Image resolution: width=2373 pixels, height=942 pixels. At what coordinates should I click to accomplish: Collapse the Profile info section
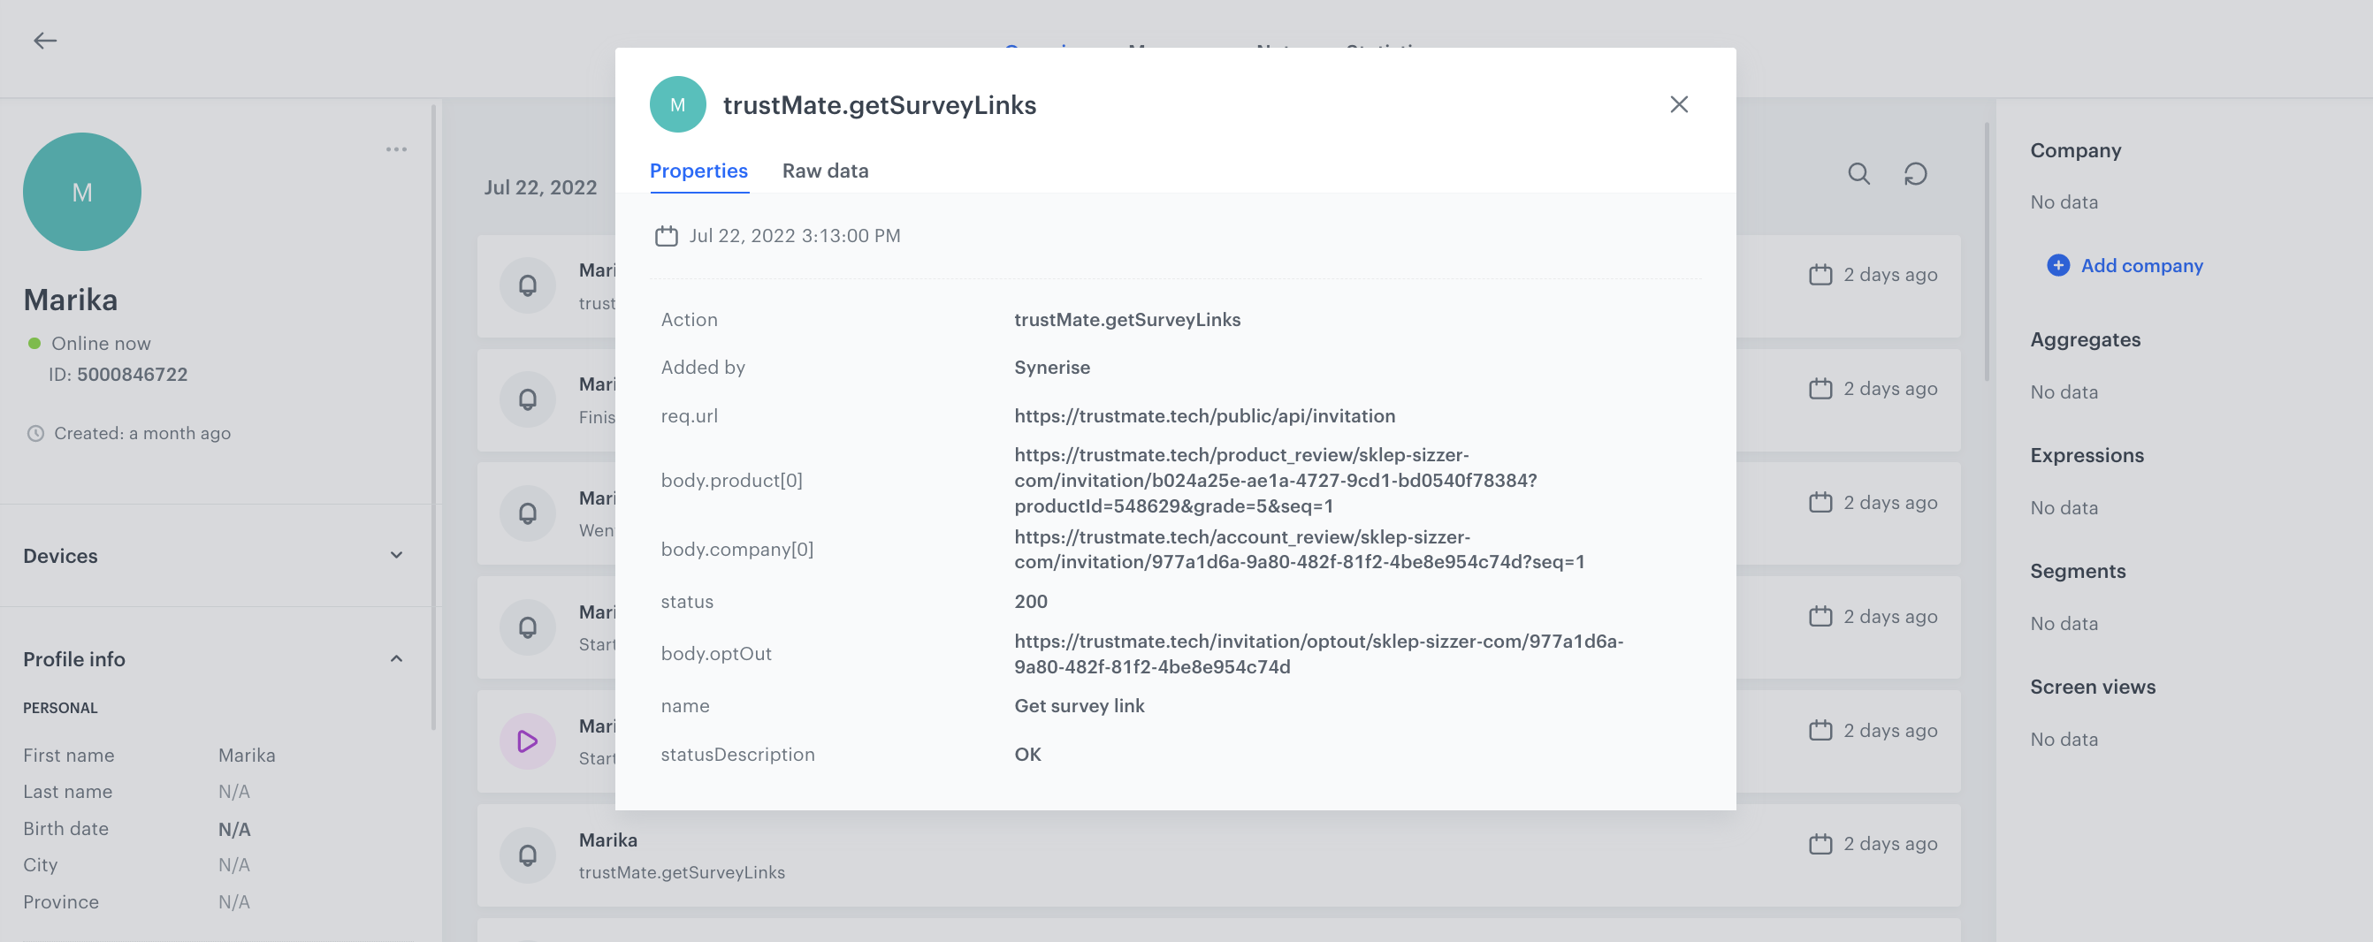pos(396,657)
